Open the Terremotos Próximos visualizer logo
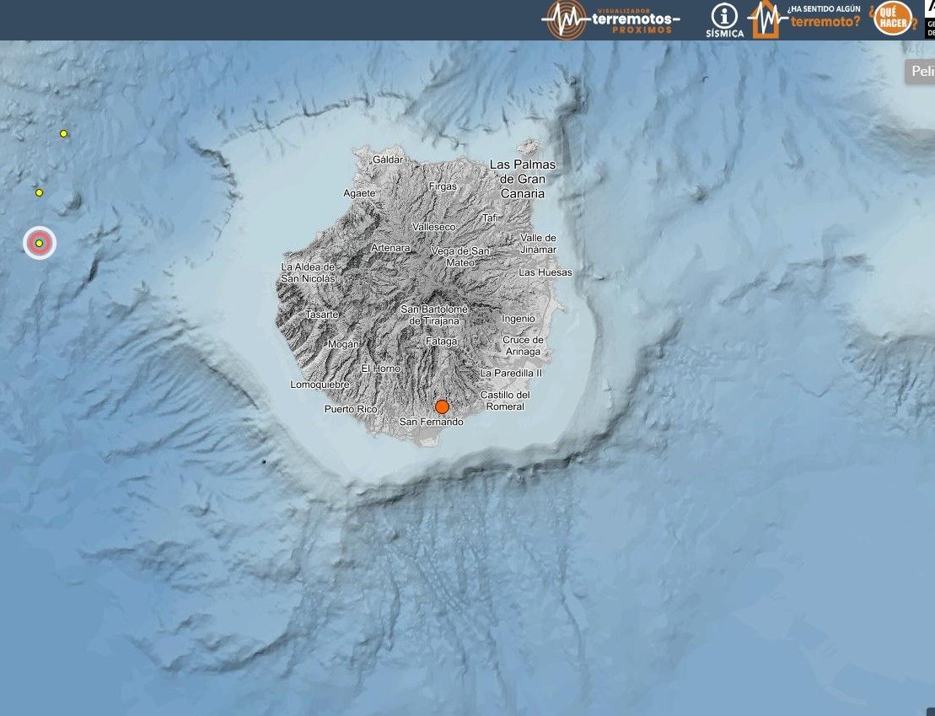Image resolution: width=935 pixels, height=716 pixels. 610,19
